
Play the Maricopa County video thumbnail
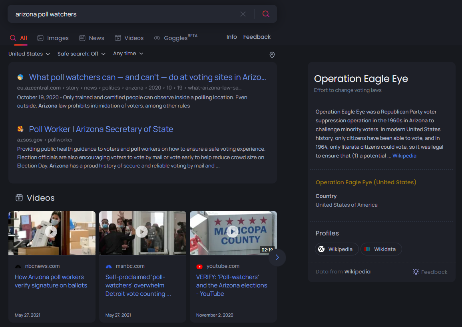click(x=233, y=233)
